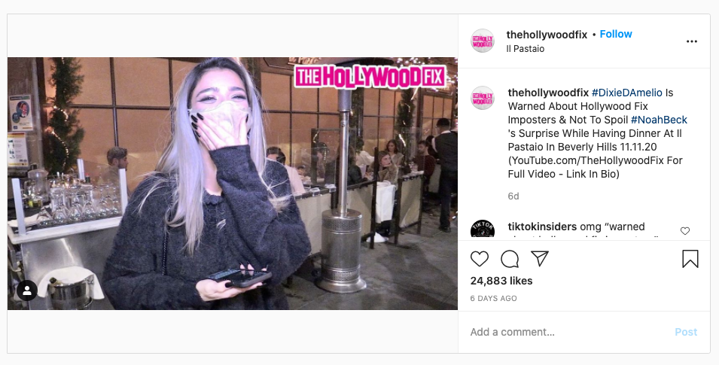Image resolution: width=719 pixels, height=365 pixels.
Task: Save post with bookmark icon
Action: pos(690,259)
